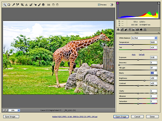
Task: Select the Zoom tool
Action: [x=5, y=5]
